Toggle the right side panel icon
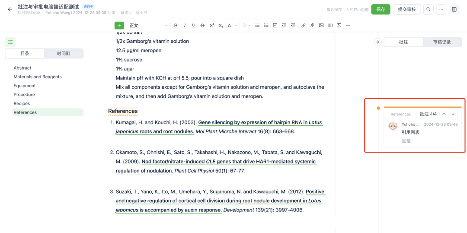 click(454, 10)
